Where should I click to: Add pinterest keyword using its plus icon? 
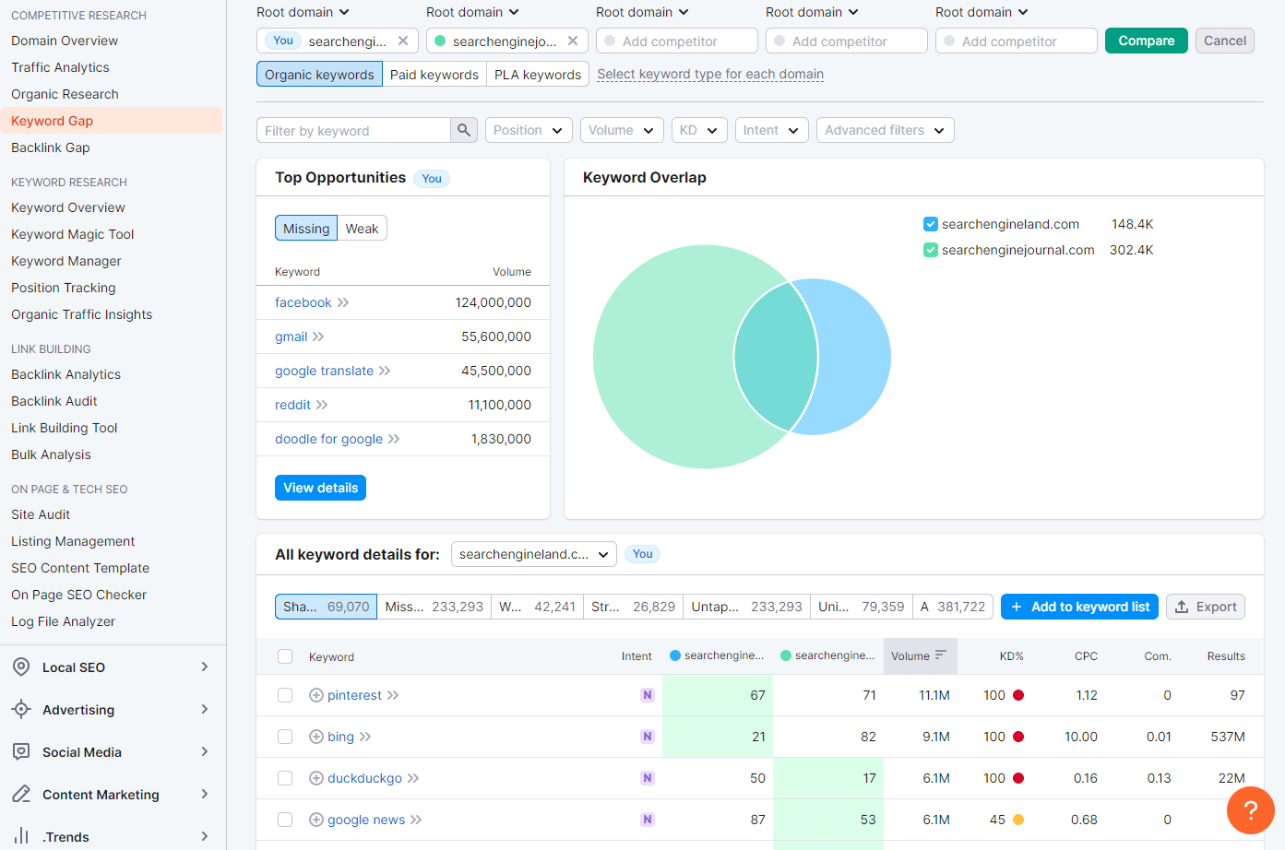click(315, 695)
